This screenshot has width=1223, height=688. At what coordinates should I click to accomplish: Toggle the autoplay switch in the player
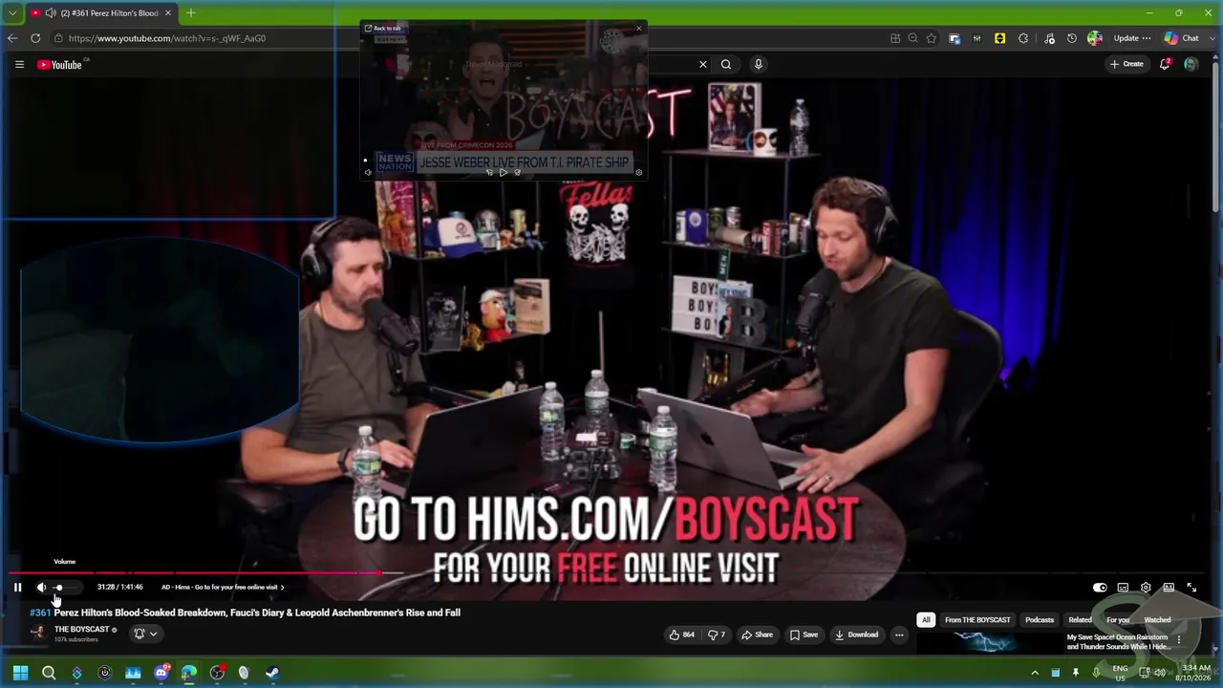1100,588
